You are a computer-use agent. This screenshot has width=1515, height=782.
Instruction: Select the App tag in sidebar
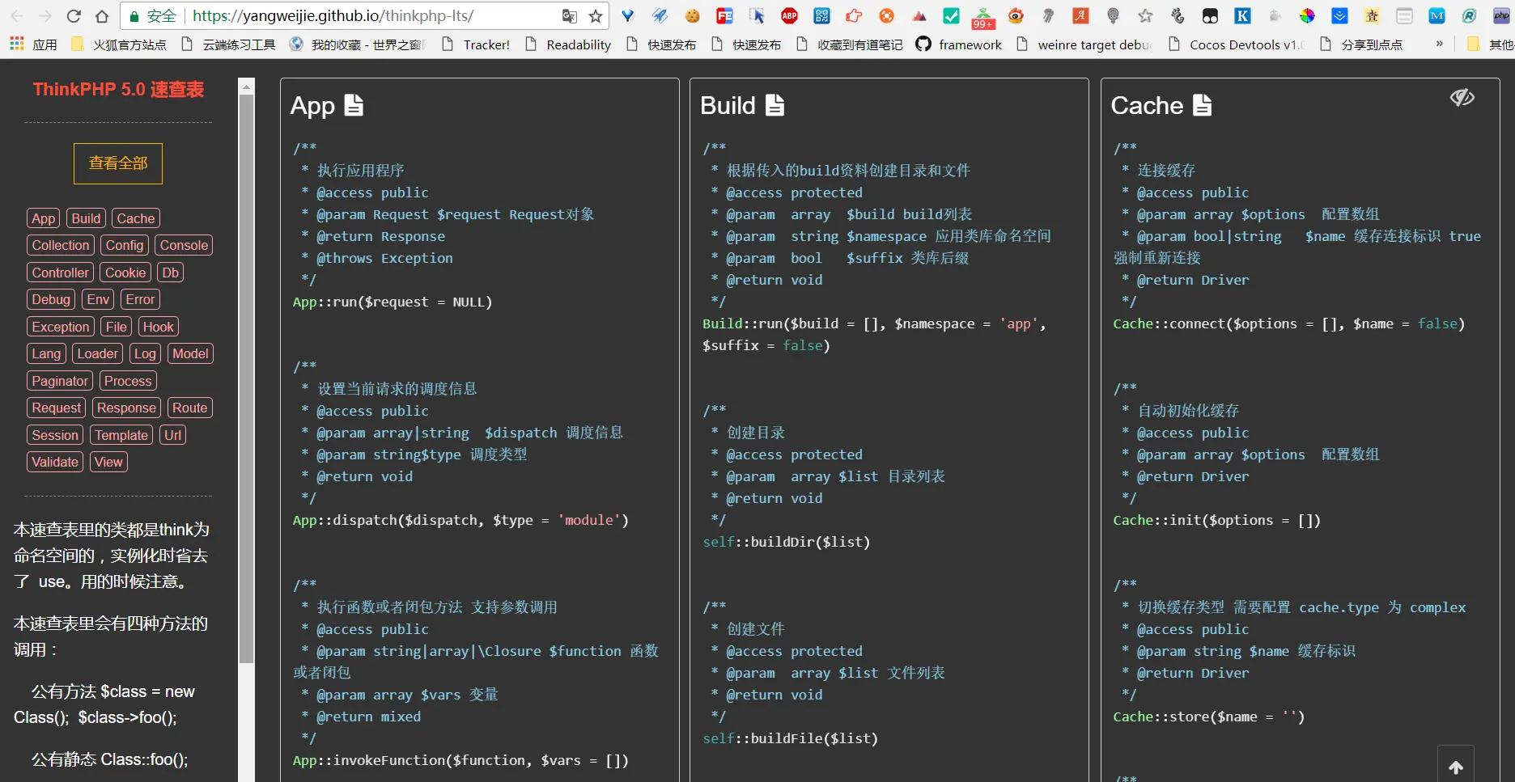(x=44, y=218)
